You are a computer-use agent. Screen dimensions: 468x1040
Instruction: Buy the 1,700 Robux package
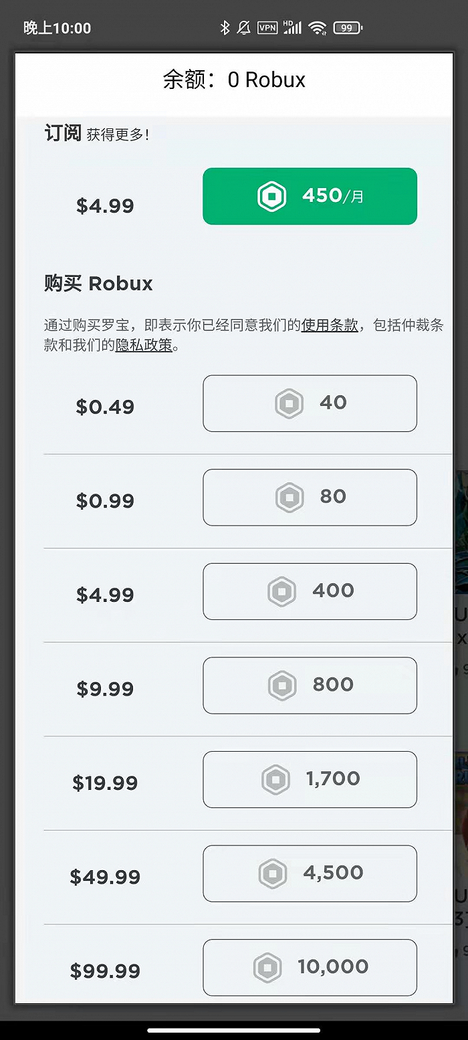(x=310, y=780)
